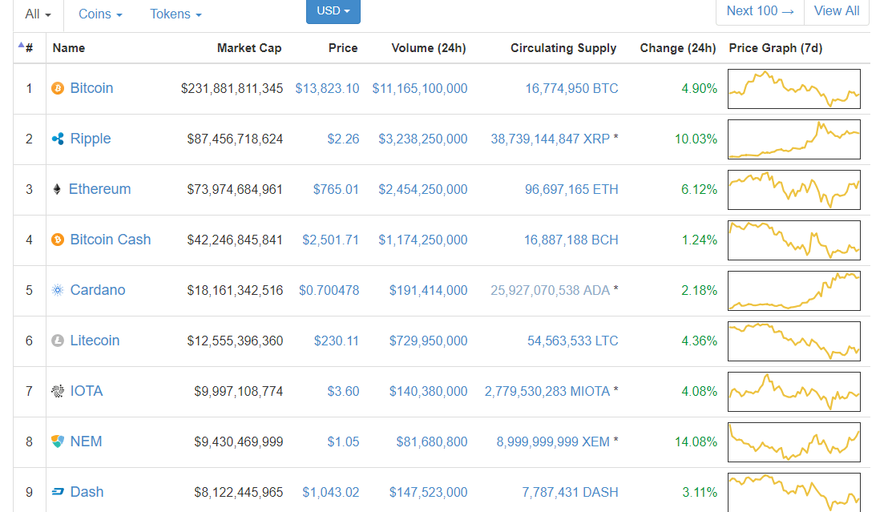Click Bitcoin volume $11,165,100,000
This screenshot has width=896, height=512.
[x=419, y=89]
